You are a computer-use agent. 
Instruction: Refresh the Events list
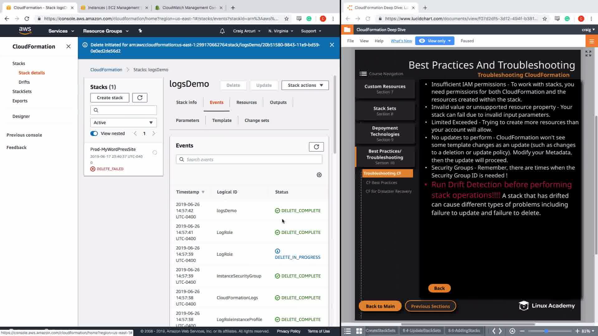[316, 147]
